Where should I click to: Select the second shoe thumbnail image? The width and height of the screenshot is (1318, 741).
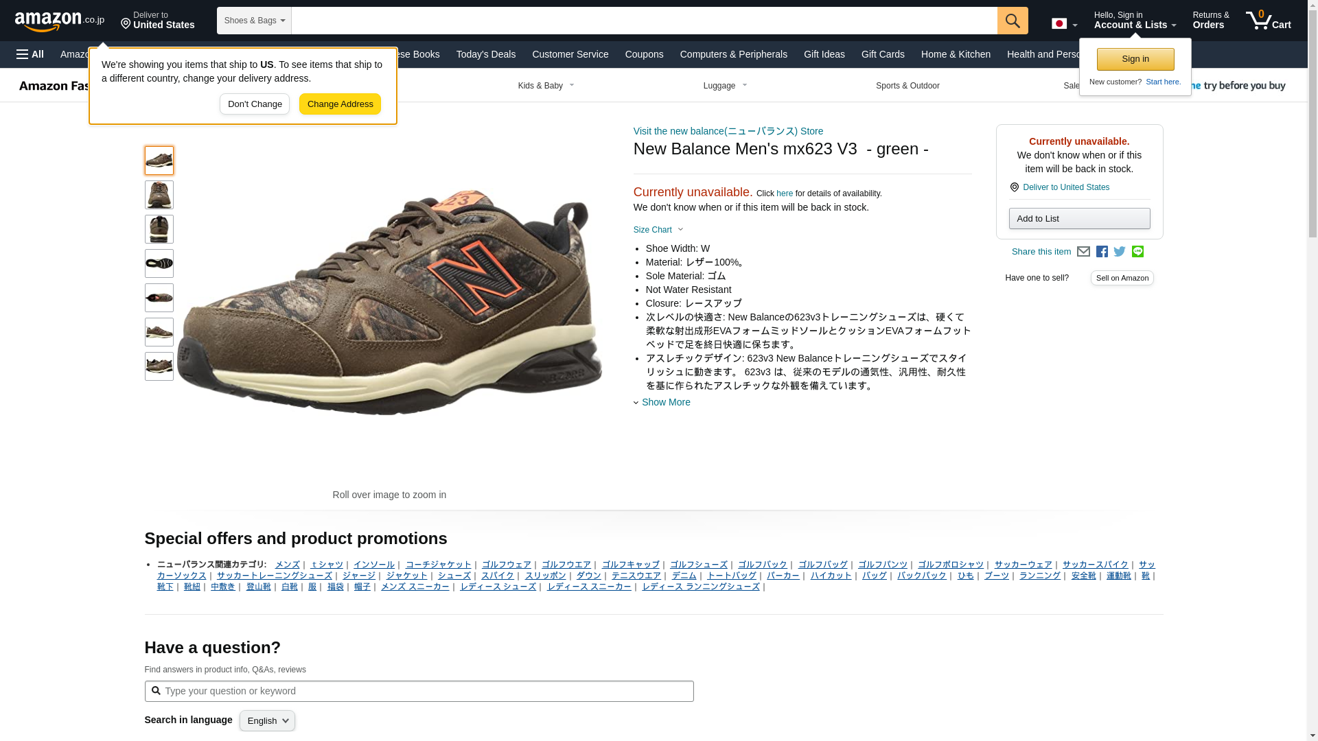point(159,195)
